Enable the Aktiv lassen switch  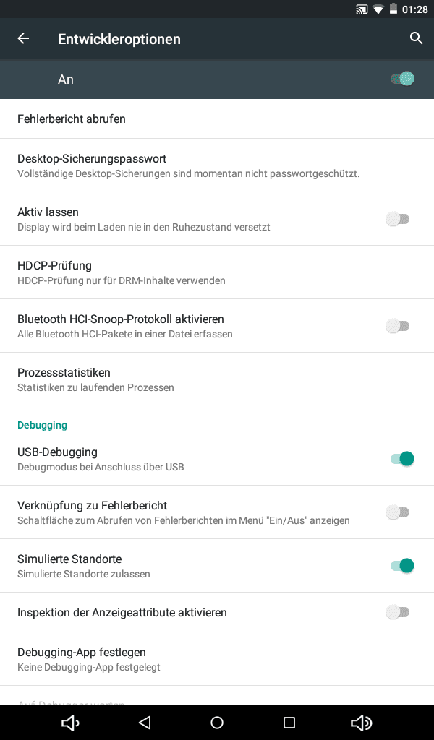click(398, 219)
